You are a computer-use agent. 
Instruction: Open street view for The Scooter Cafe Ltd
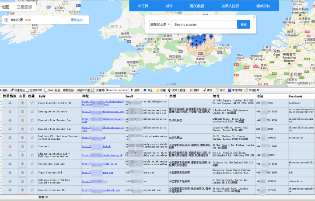coord(22,164)
